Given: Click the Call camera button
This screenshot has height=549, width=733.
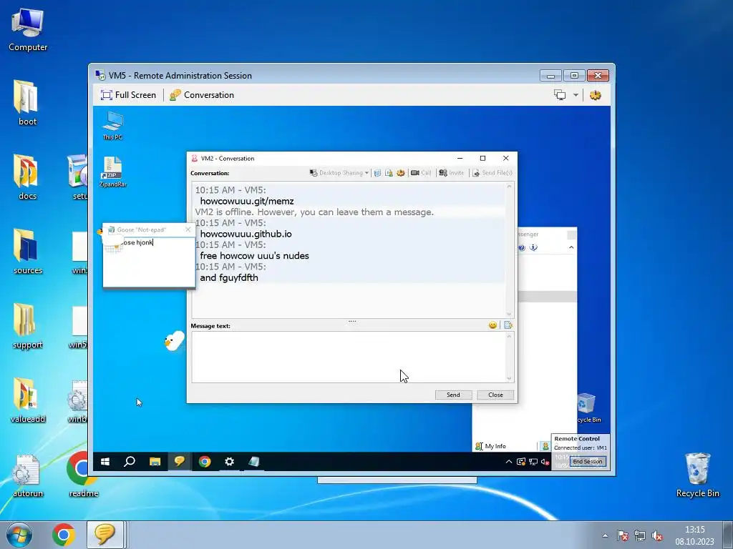Looking at the screenshot, I should pyautogui.click(x=421, y=173).
